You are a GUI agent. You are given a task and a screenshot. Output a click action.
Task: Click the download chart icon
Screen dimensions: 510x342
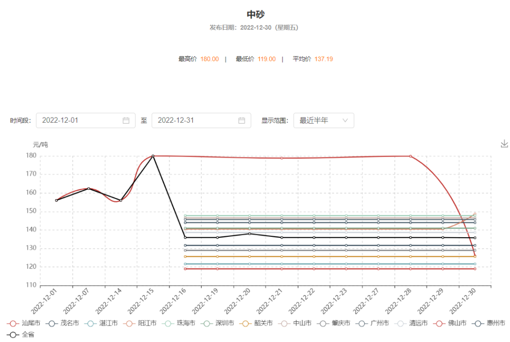(504, 143)
